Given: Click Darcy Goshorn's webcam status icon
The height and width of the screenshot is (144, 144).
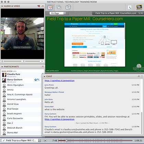Looking at the screenshot, I should coord(36,80).
